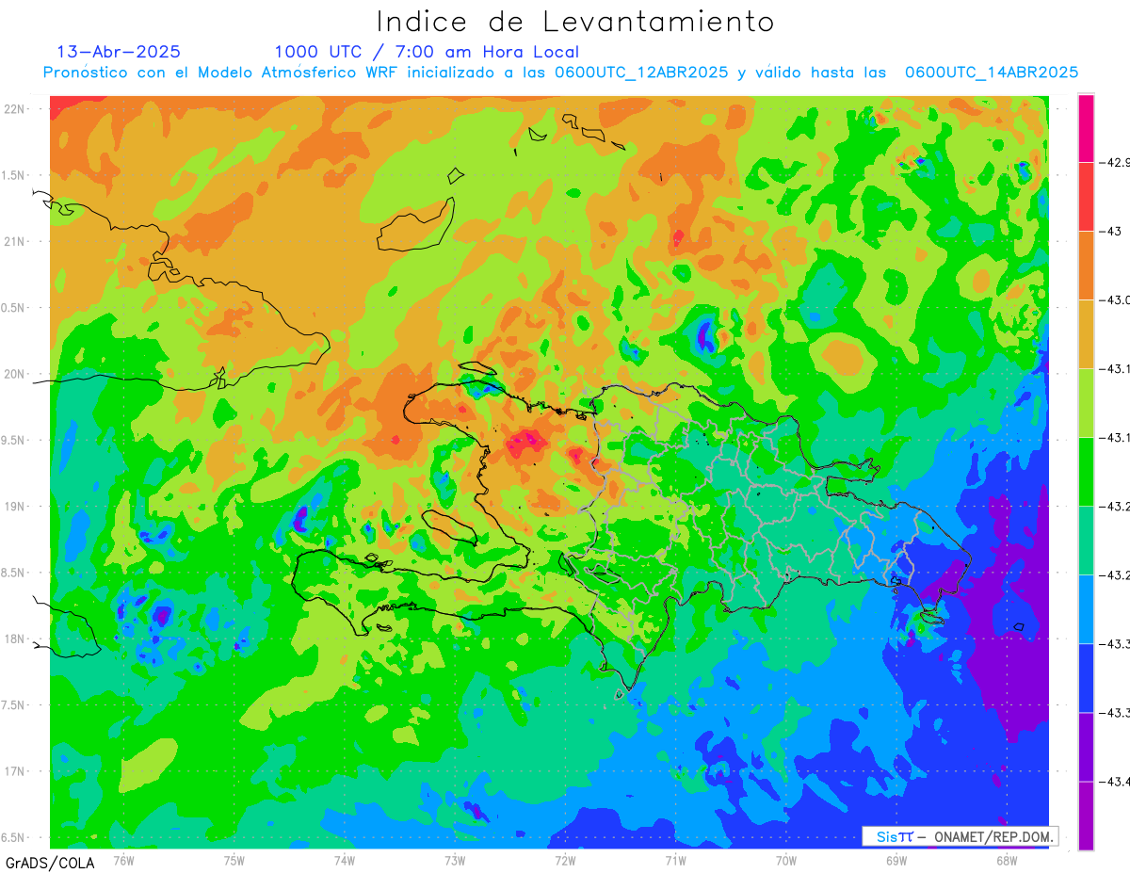Screen dimensions: 1130x873
Task: Select the "19N" latitude label
Action: click(14, 506)
